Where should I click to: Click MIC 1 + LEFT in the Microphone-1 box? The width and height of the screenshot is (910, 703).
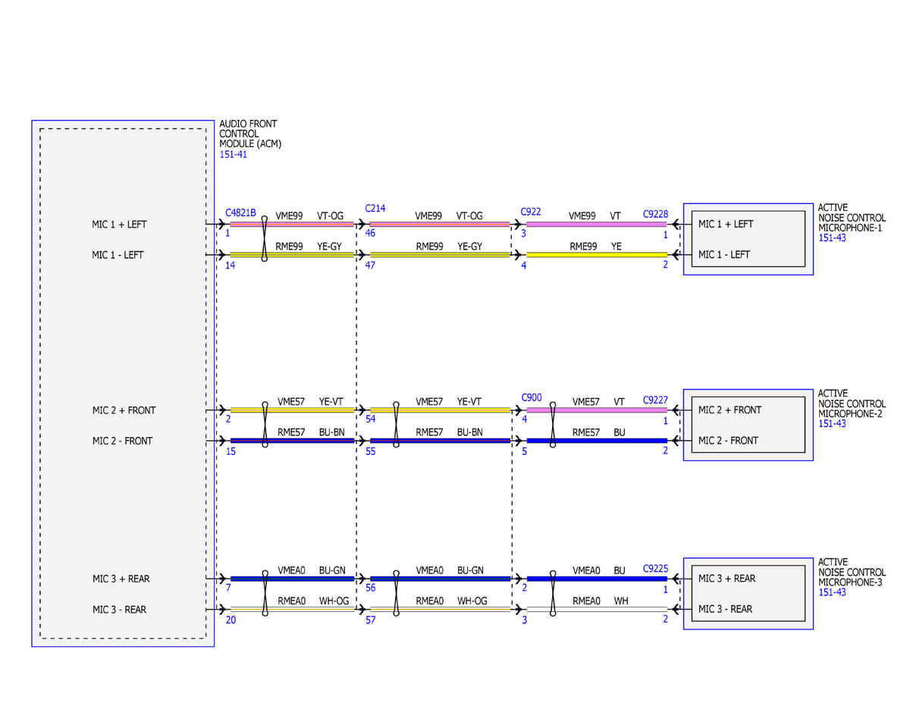(x=726, y=224)
